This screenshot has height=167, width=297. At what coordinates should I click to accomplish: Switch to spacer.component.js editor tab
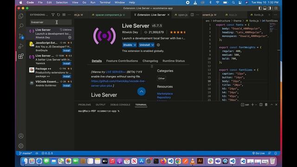pos(108,15)
